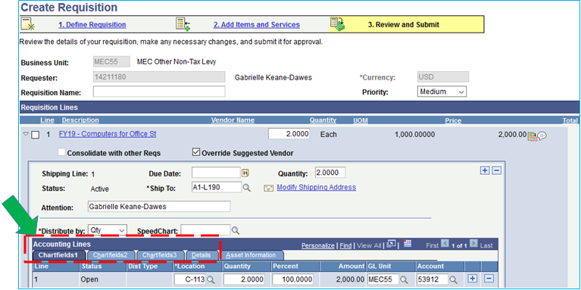Open the Due Date calendar picker icon
The width and height of the screenshot is (581, 290).
coord(245,173)
